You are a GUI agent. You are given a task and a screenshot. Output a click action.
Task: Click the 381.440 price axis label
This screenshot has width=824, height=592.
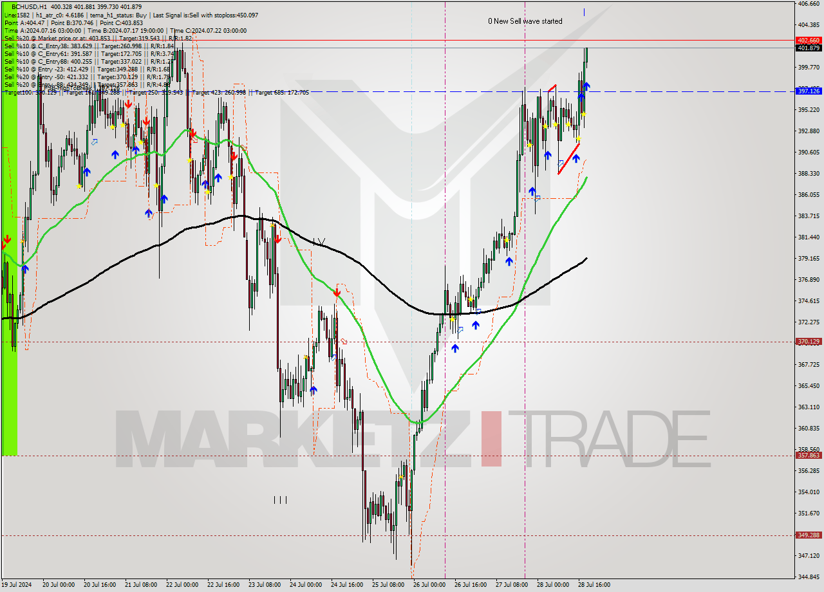pos(809,237)
